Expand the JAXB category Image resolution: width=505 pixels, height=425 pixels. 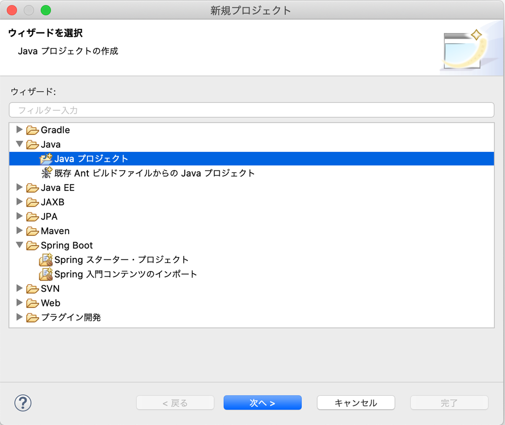[19, 201]
